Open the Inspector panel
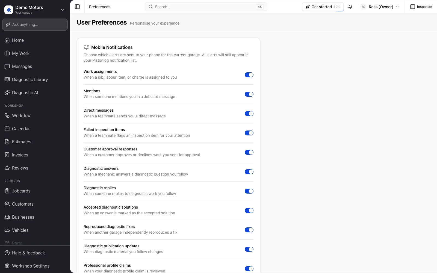This screenshot has height=273, width=437. [421, 7]
